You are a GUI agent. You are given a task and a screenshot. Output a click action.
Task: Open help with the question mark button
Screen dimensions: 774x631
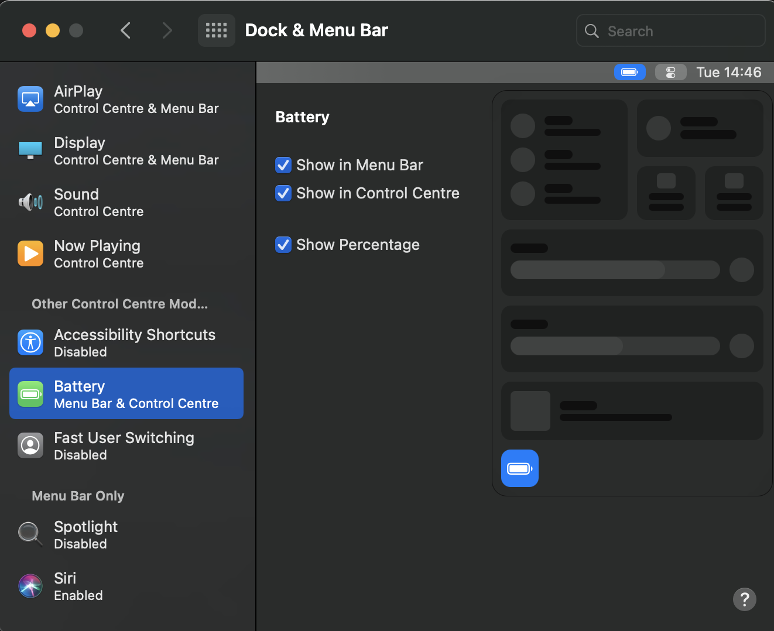click(x=745, y=599)
